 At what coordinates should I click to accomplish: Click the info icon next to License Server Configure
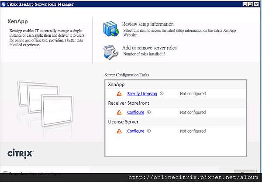149,131
